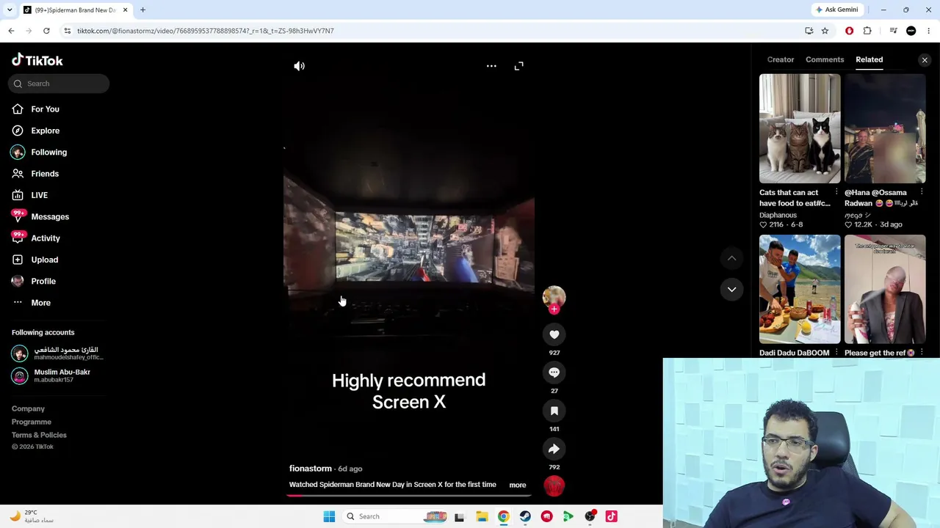Click the TikTok search field
The height and width of the screenshot is (528, 940).
(59, 84)
